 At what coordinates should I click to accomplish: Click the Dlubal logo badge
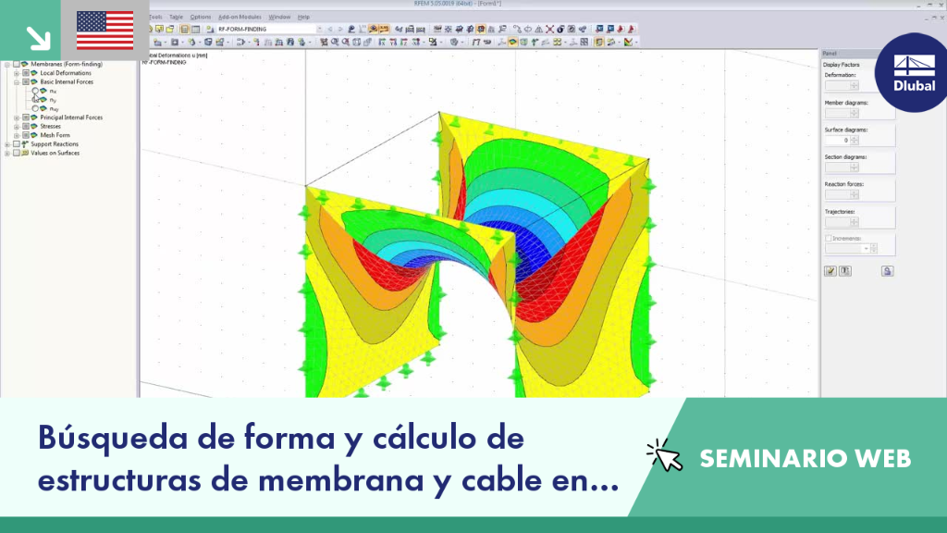pos(914,72)
